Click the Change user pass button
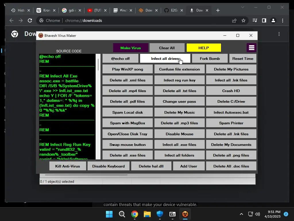The height and width of the screenshot is (221, 294). tap(179, 102)
